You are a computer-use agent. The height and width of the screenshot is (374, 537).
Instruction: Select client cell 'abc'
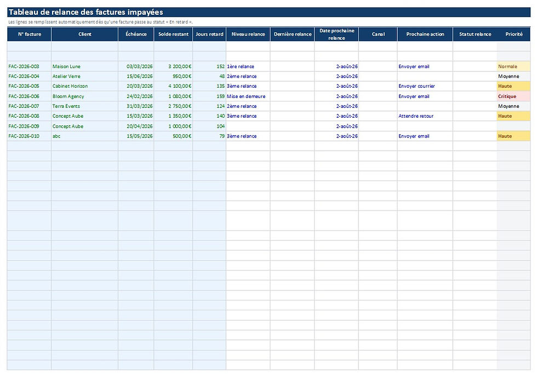[x=84, y=136]
